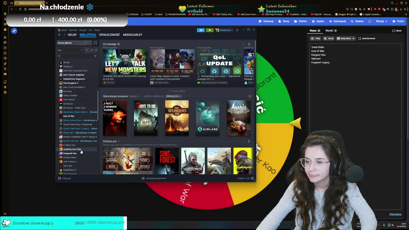Click the Dodaj półkę plus icon

point(170,91)
